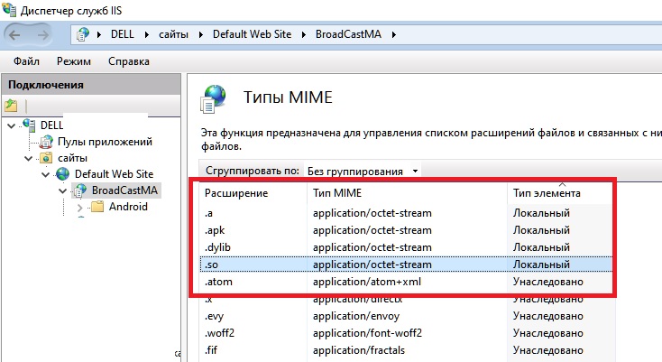Select the .a extension row
This screenshot has width=662, height=362.
pyautogui.click(x=406, y=213)
